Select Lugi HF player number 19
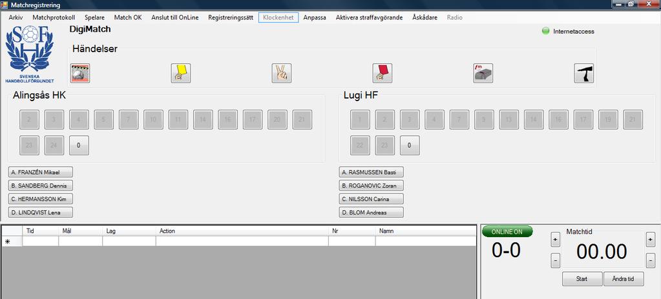Image resolution: width=661 pixels, height=299 pixels. pos(608,119)
